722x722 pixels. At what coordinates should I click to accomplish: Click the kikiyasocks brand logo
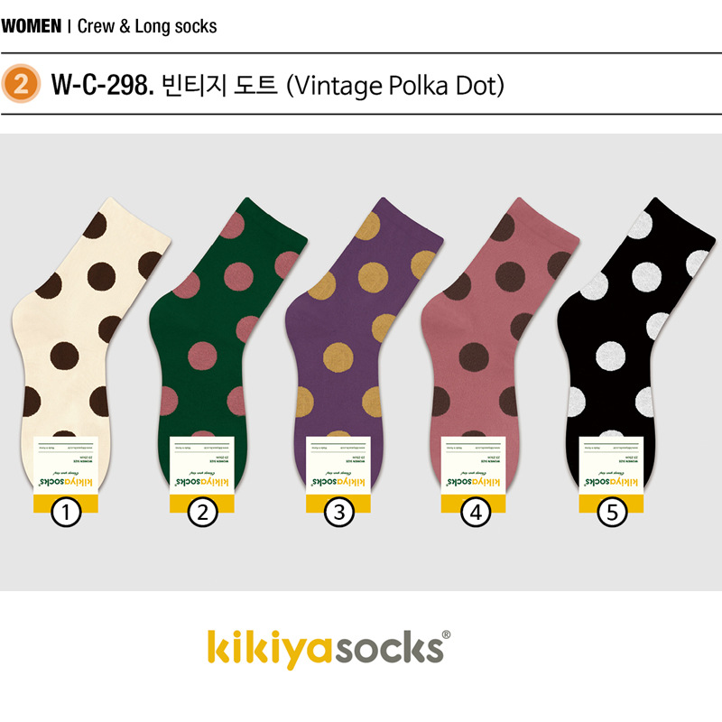328,648
